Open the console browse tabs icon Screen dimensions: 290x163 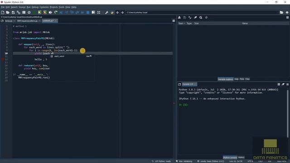coord(179,84)
